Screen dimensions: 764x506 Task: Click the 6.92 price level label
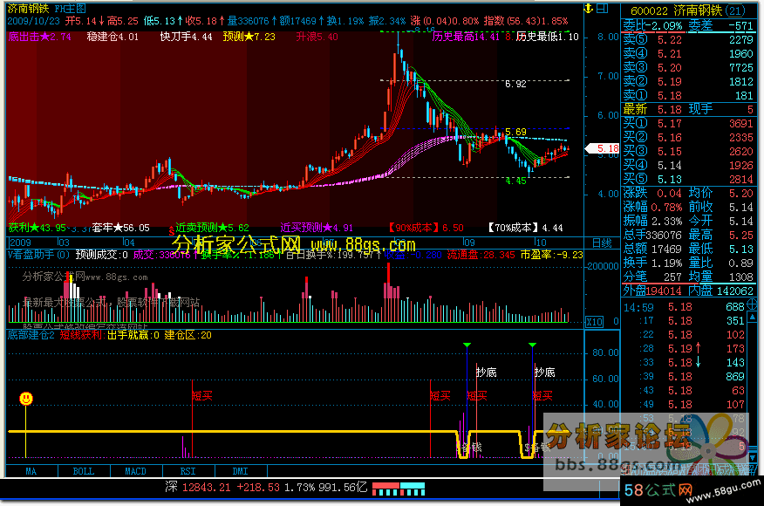[516, 84]
